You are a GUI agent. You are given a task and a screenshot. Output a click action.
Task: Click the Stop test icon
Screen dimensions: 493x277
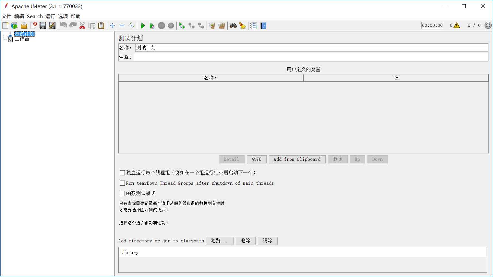tap(162, 26)
